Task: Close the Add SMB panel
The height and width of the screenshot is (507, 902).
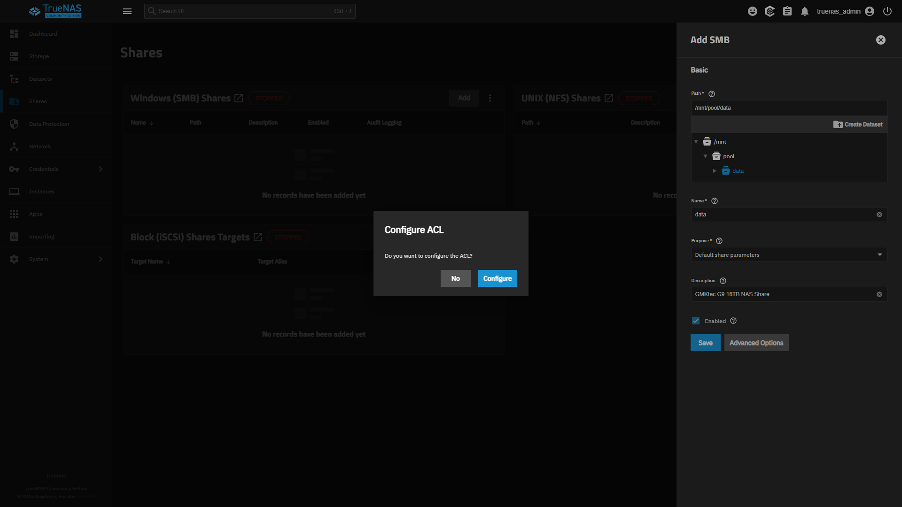Action: point(881,40)
